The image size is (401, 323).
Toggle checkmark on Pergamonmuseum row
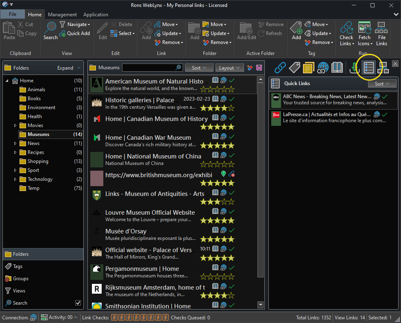[x=232, y=268]
